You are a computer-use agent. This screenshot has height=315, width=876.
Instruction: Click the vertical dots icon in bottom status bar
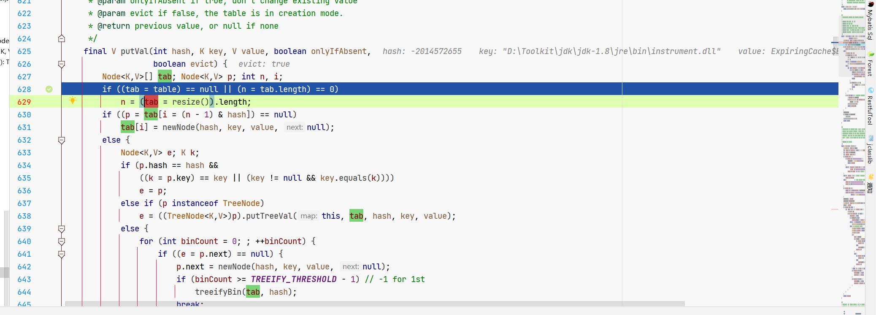[844, 312]
